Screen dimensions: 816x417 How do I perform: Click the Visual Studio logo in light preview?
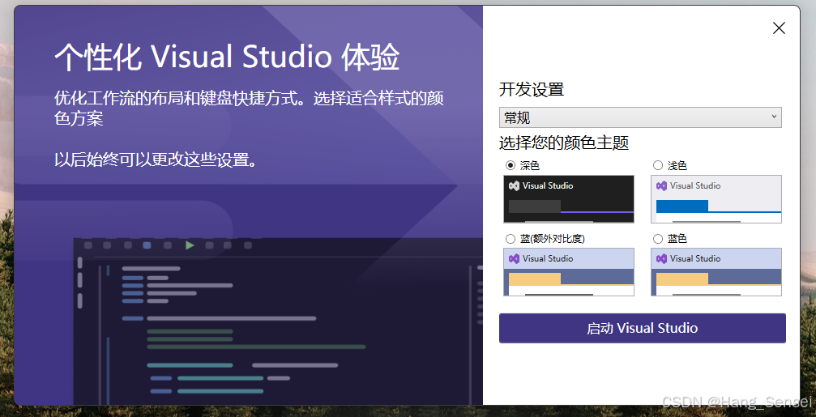click(x=661, y=185)
